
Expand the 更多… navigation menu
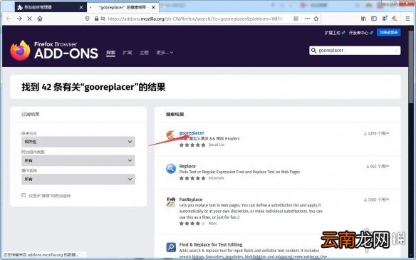165,53
